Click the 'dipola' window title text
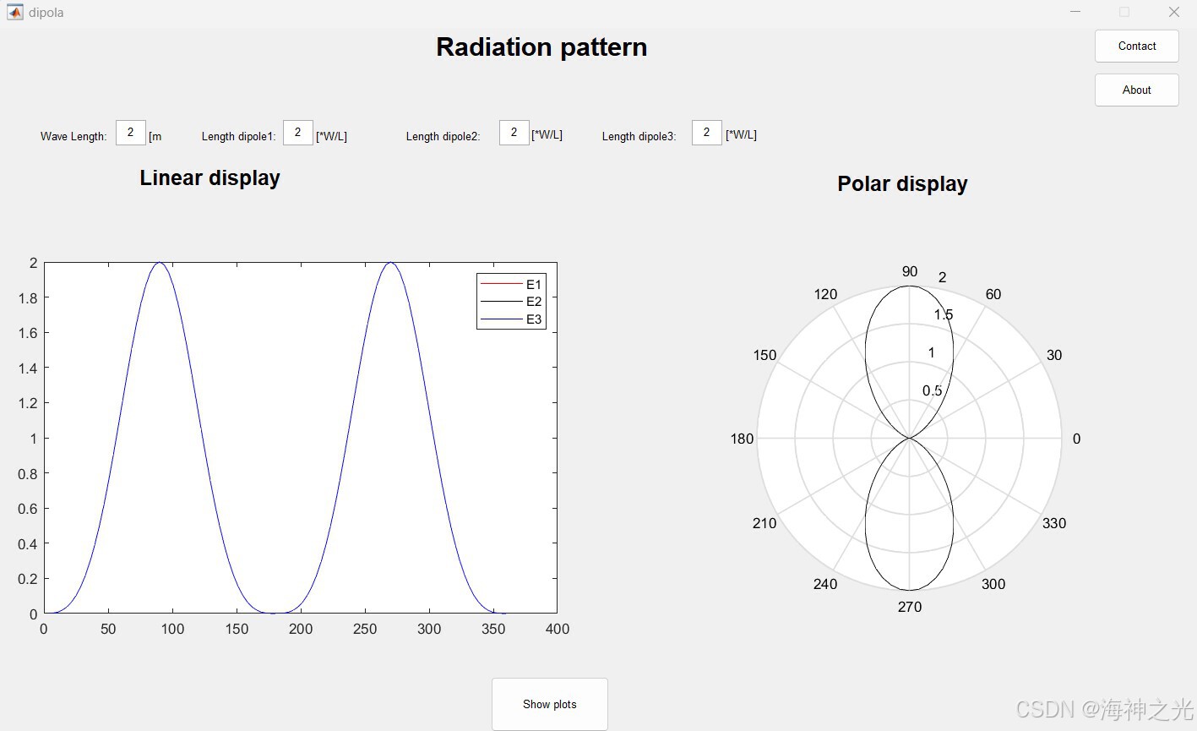Image resolution: width=1197 pixels, height=731 pixels. coord(46,13)
